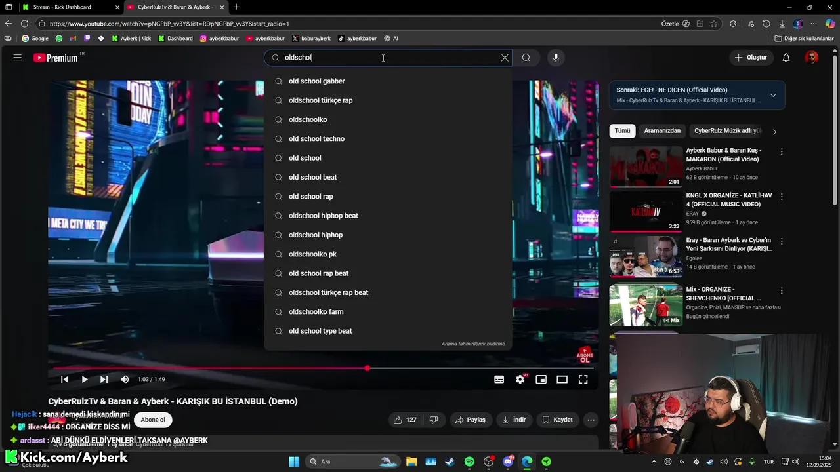Open 'Diğer sık kullanılanlar' favorites folder
Image resolution: width=840 pixels, height=472 pixels.
[804, 39]
